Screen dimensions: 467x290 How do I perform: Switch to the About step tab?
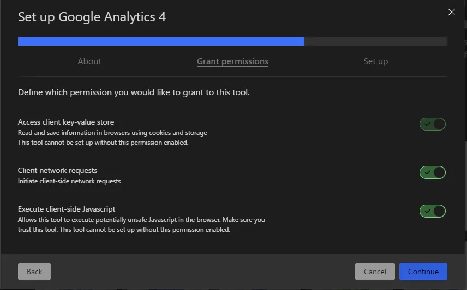click(x=89, y=61)
